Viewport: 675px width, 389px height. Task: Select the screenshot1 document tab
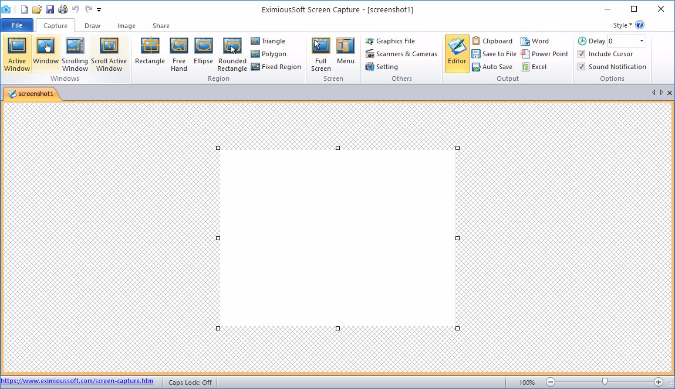pos(32,94)
